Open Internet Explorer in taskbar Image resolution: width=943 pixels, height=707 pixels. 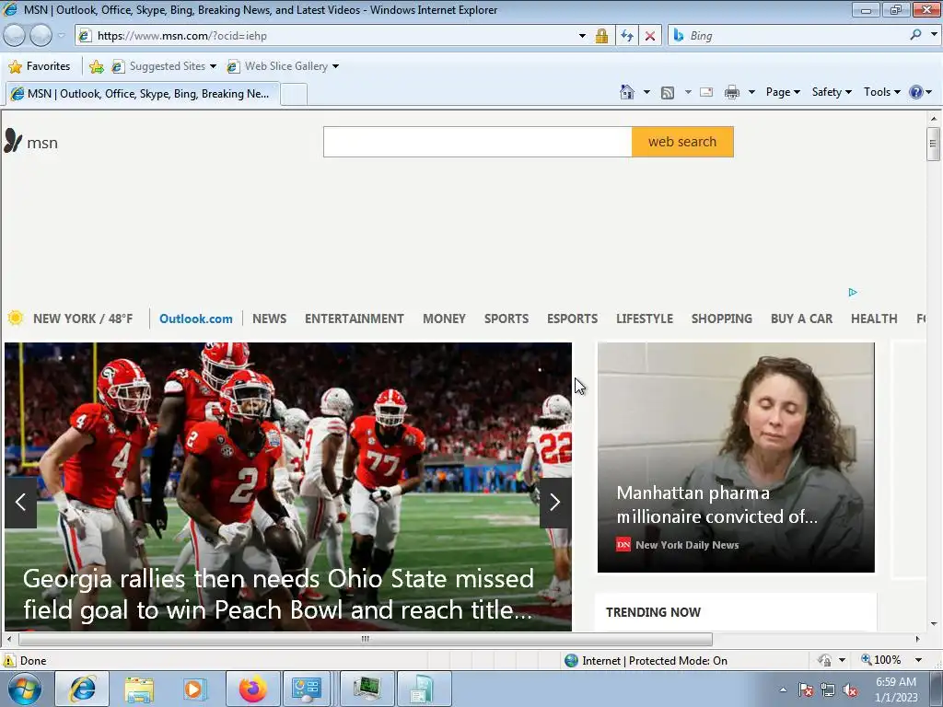82,689
